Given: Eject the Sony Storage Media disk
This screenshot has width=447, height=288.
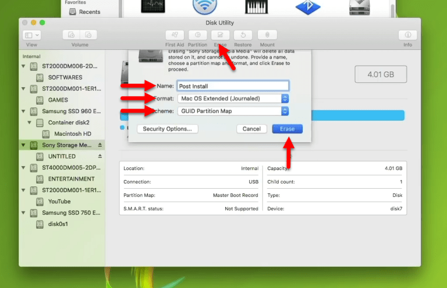Looking at the screenshot, I should pyautogui.click(x=100, y=145).
